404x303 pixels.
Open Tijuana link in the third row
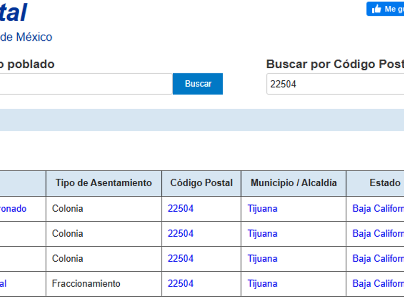(262, 259)
